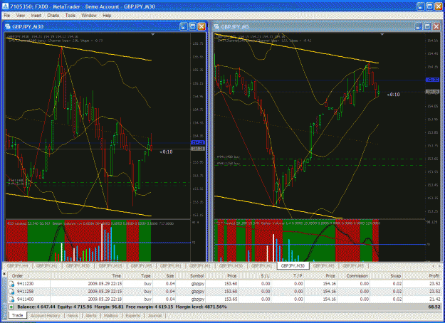Open the Window menu
Viewport: 445px width, 323px height.
(89, 16)
